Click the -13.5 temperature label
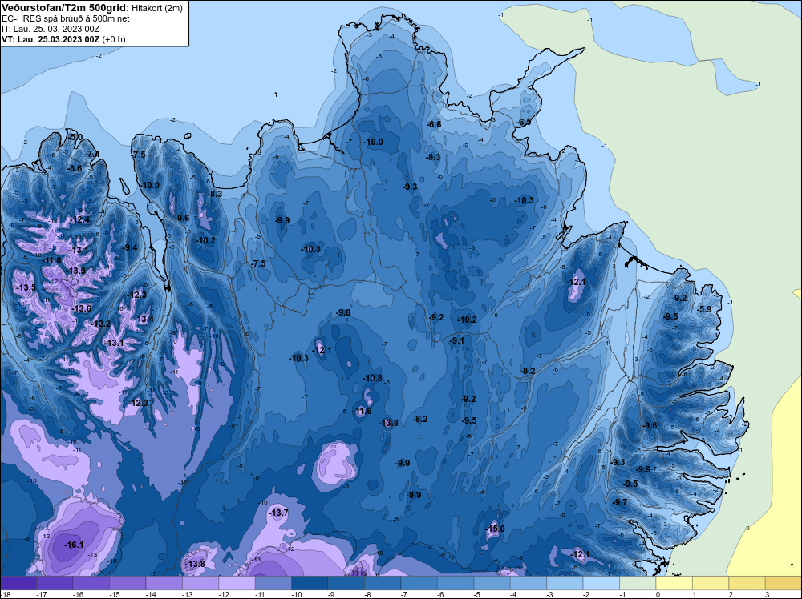The height and width of the screenshot is (599, 802). click(x=26, y=287)
